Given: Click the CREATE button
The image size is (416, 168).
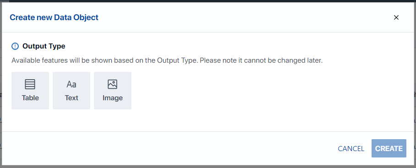Looking at the screenshot, I should [389, 148].
